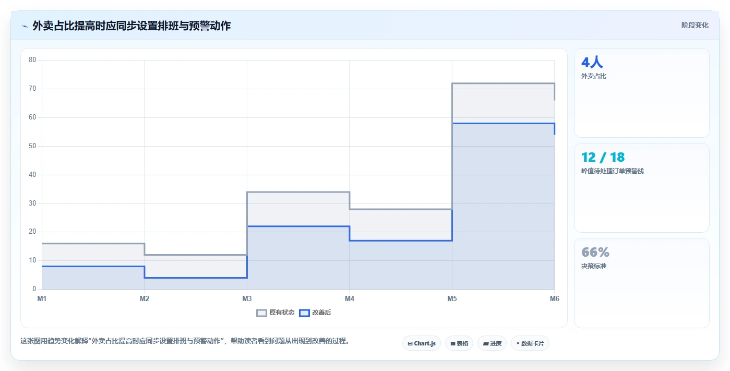Click the 外卖占比 card label
Screen dimensions: 730x371
coord(594,76)
